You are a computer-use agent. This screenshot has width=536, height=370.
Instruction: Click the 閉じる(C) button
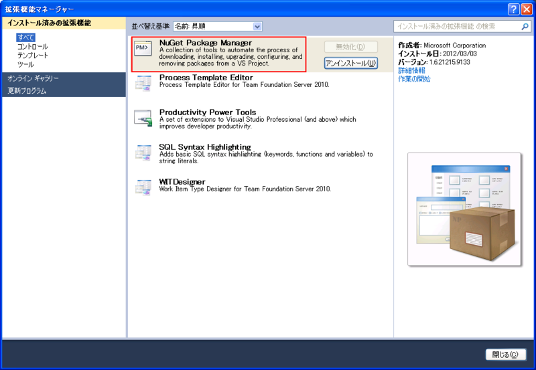505,355
